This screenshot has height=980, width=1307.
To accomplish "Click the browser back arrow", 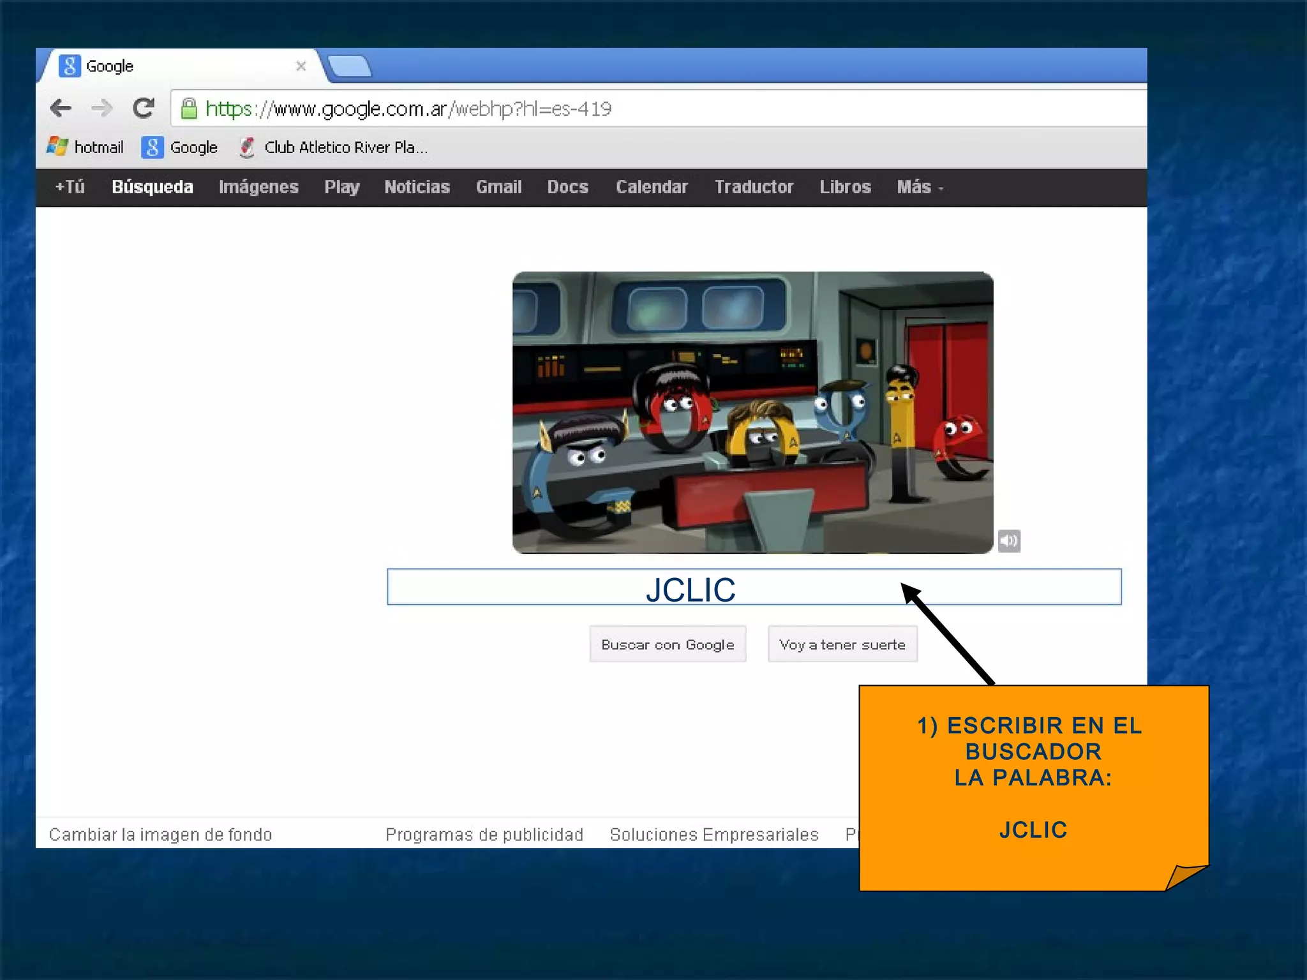I will click(61, 108).
